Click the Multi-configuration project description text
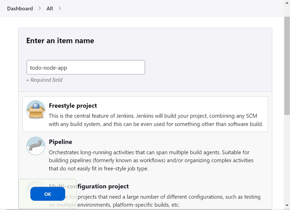The width and height of the screenshot is (290, 210). [155, 201]
